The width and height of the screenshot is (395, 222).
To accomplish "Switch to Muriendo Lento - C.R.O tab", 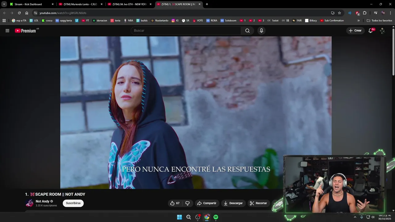I will (80, 4).
